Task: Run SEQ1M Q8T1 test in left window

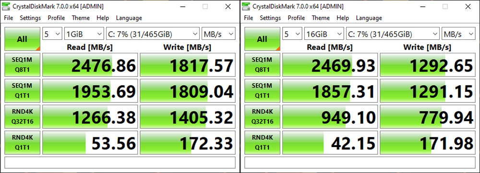Action: [x=23, y=65]
